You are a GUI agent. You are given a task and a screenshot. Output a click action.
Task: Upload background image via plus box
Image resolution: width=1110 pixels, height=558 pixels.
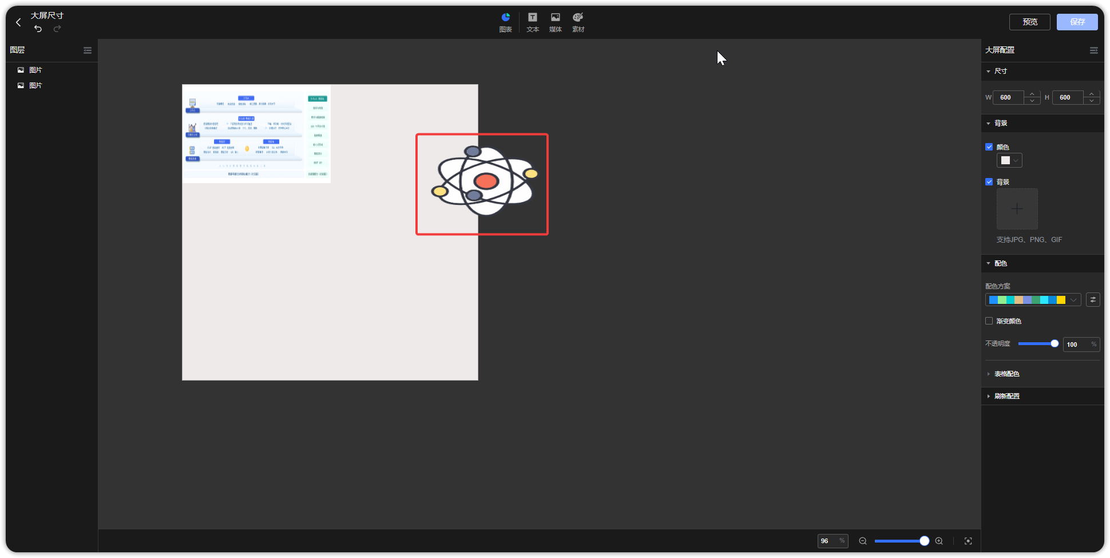click(x=1017, y=209)
